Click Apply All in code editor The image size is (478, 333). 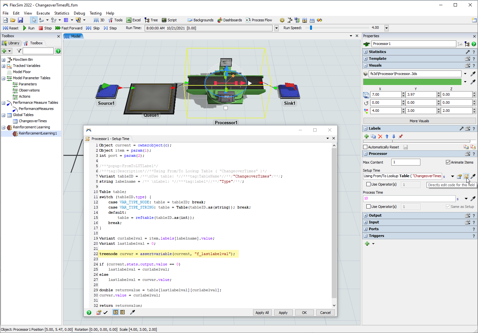pyautogui.click(x=262, y=313)
